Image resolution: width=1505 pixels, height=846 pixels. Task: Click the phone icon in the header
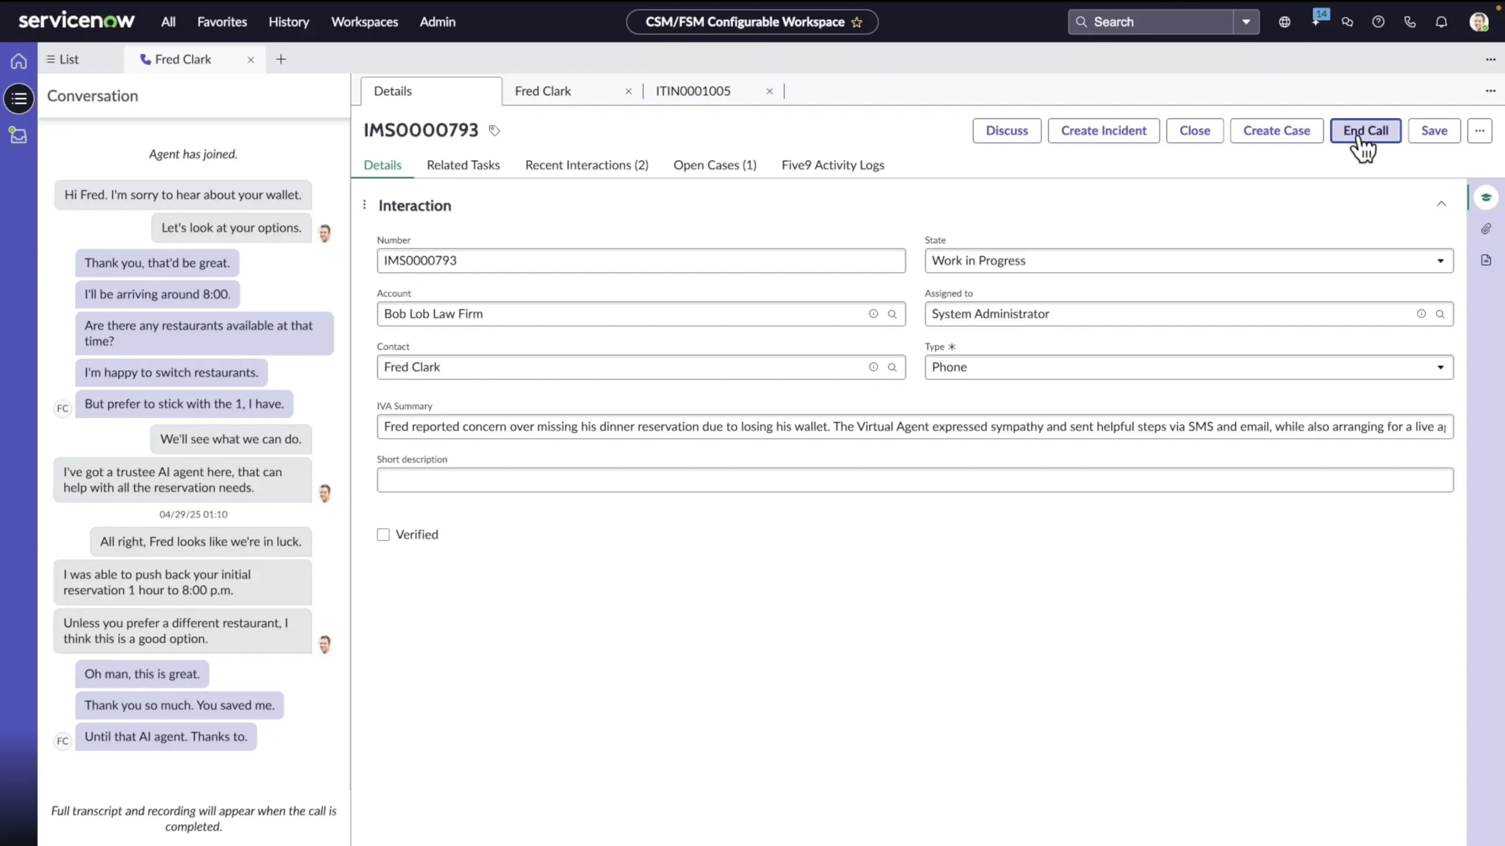pos(1409,21)
